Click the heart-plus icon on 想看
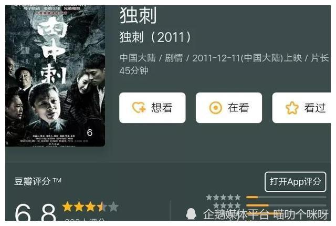Screen dimensions: 336x226 [x=139, y=107]
